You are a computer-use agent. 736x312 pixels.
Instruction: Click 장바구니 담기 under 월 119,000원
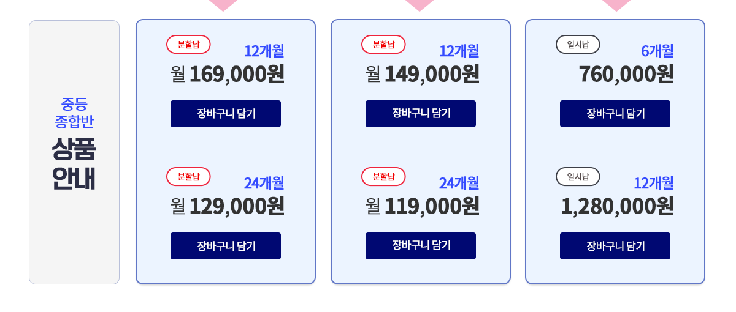421,246
